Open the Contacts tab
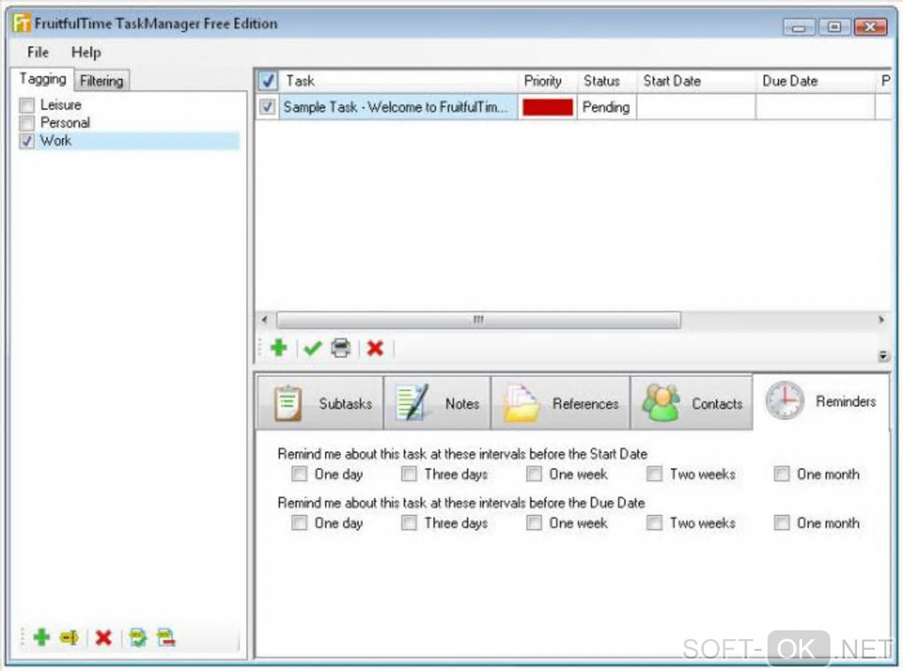 click(x=691, y=404)
